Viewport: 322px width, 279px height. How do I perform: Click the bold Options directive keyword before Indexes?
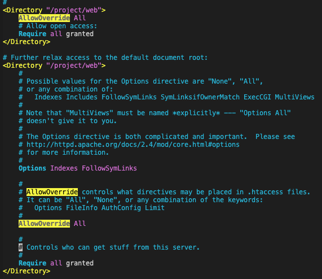click(x=32, y=168)
